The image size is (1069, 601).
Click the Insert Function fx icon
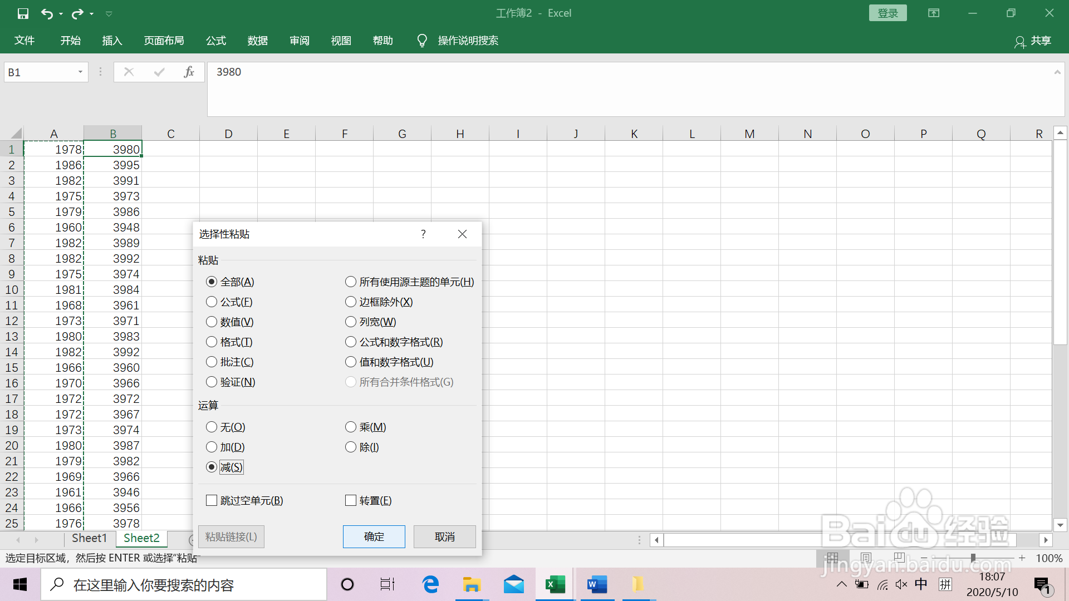189,71
